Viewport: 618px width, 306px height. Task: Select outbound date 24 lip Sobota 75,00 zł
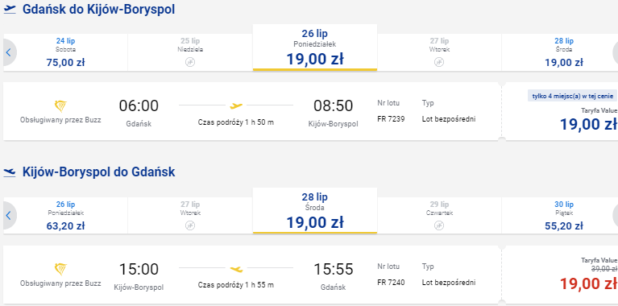click(x=66, y=52)
